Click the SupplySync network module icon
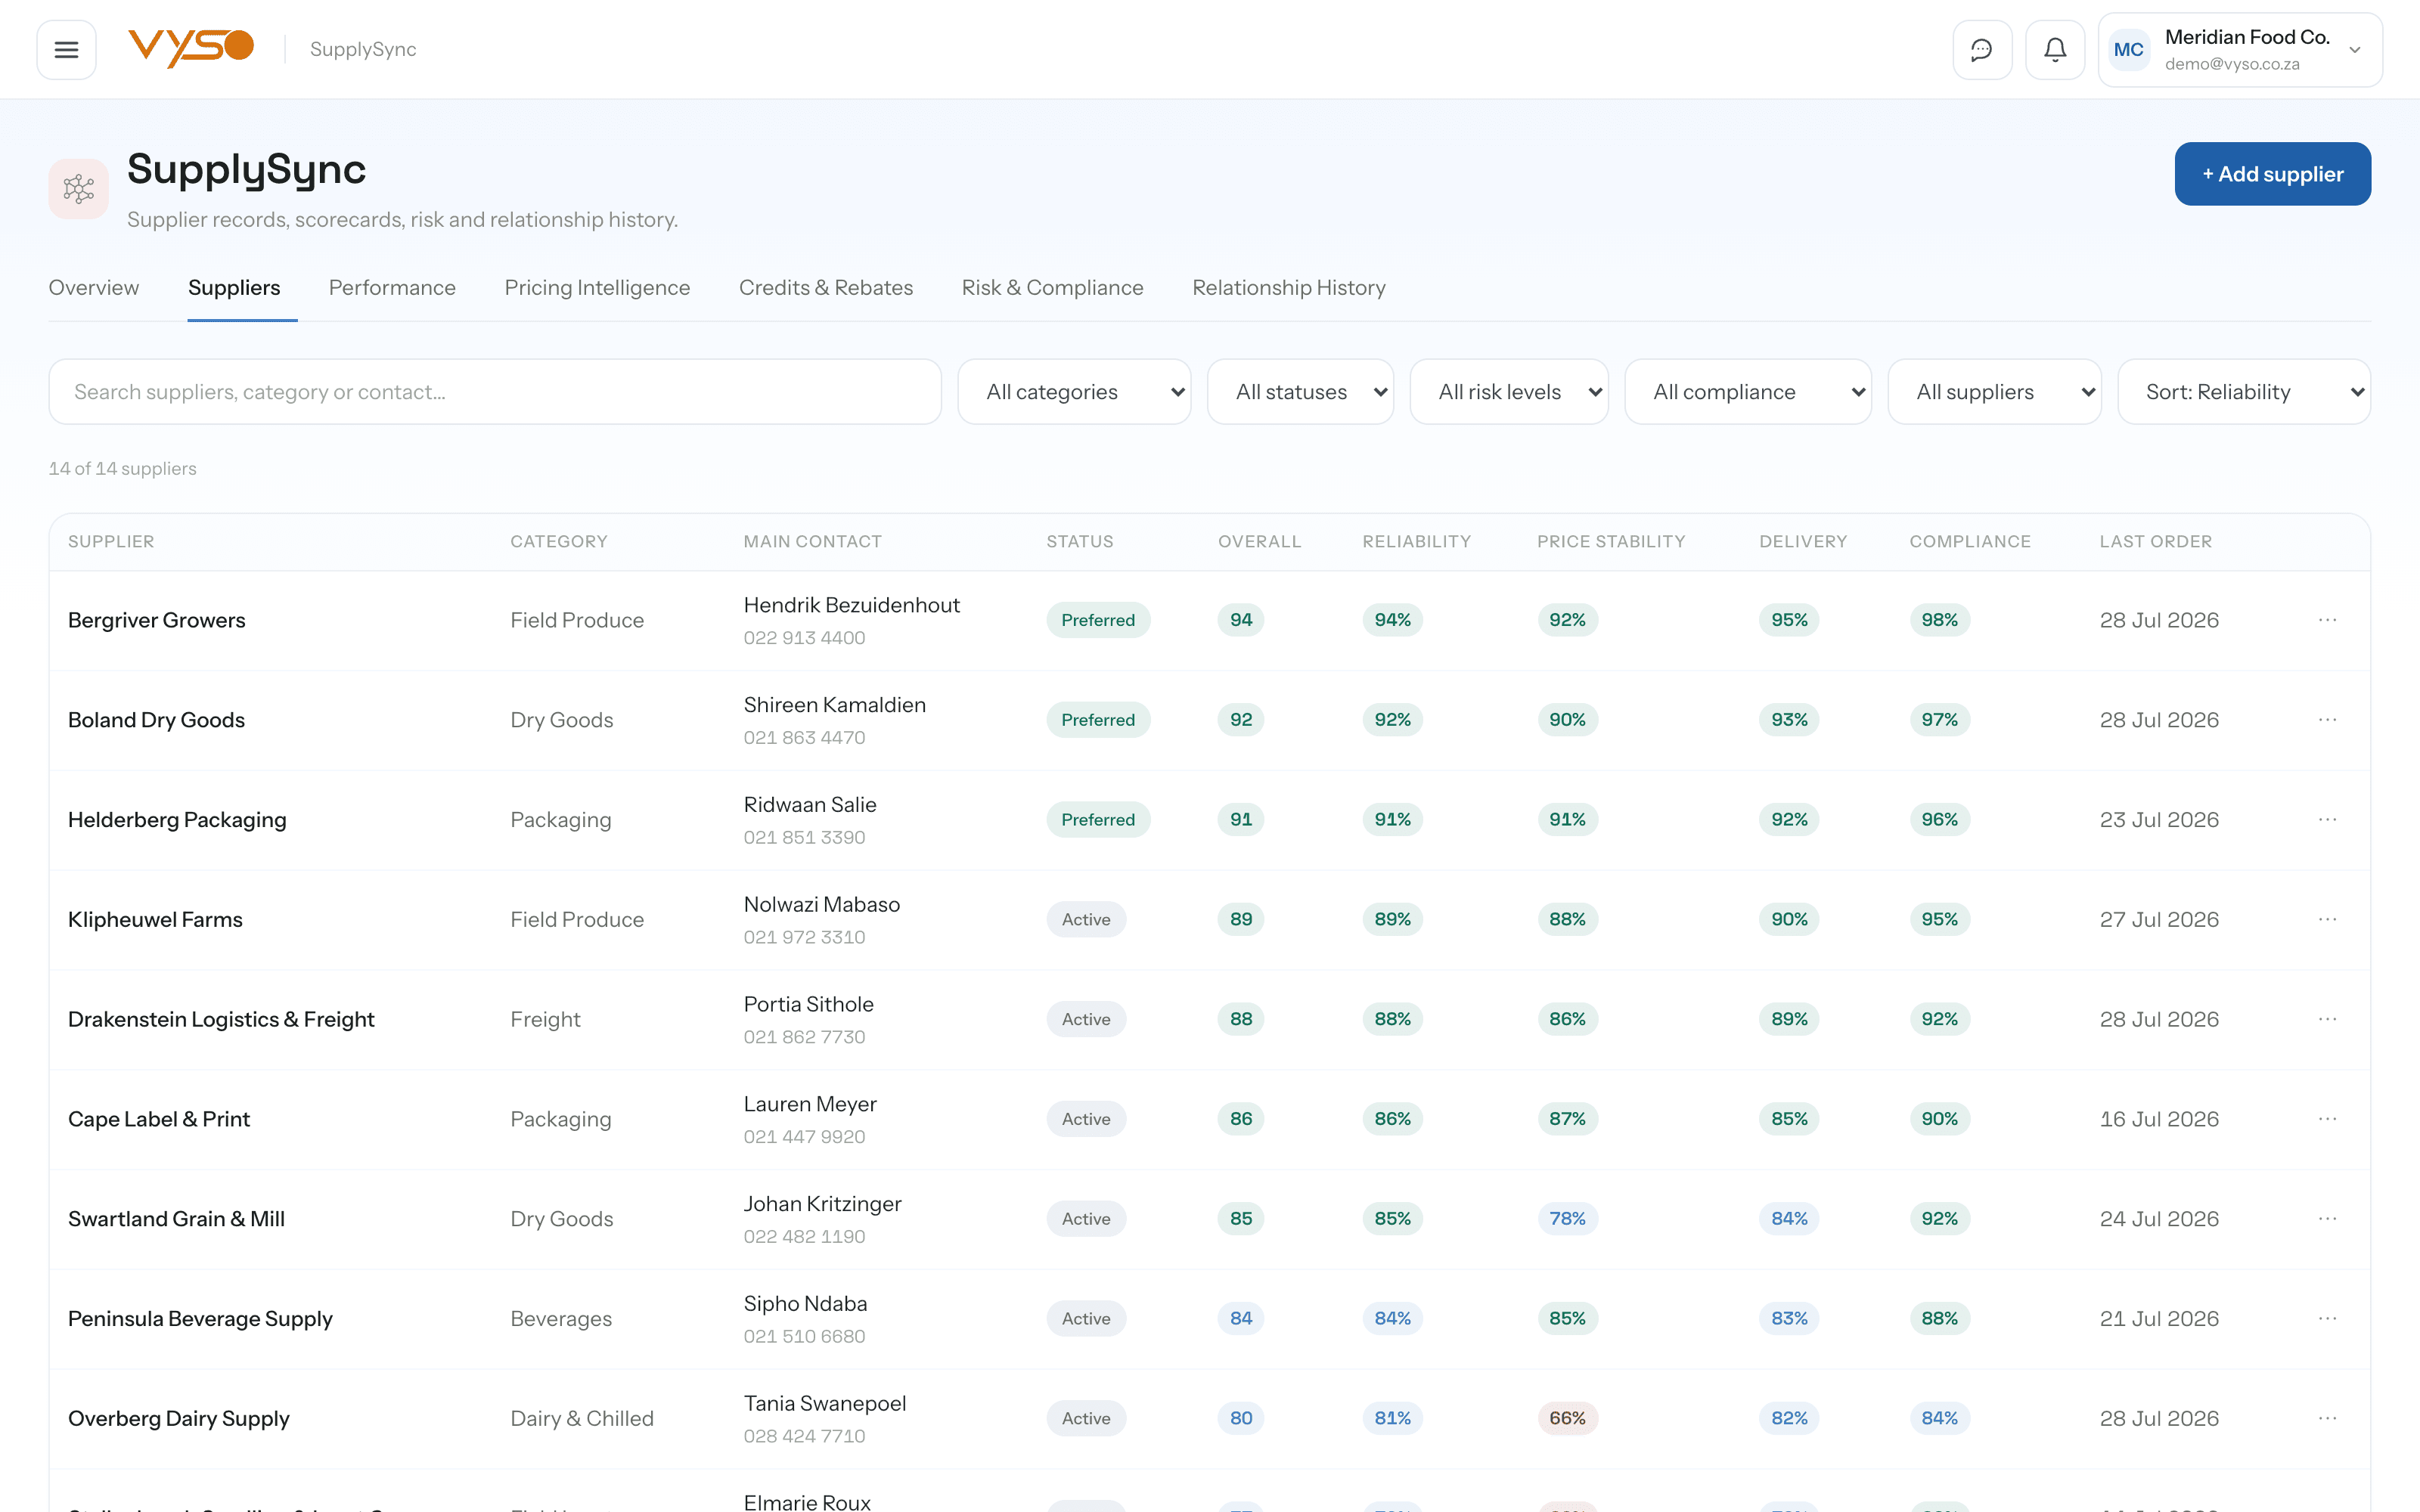2420x1512 pixels. pos(78,188)
